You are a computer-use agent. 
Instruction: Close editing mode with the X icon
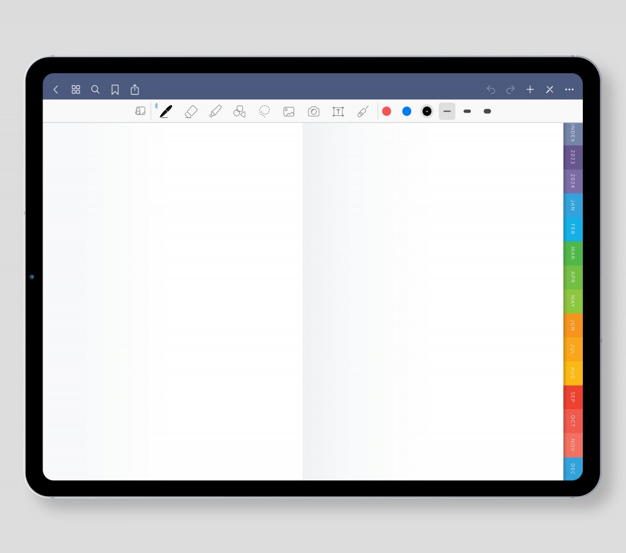(x=550, y=90)
